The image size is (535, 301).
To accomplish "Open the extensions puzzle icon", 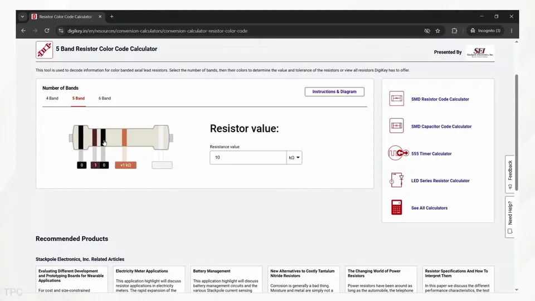I will coord(454,31).
